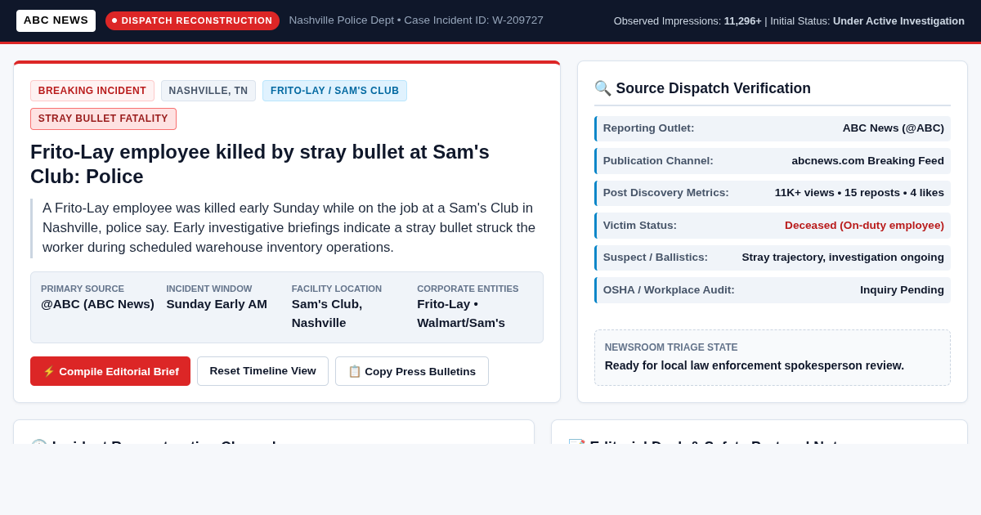Click the Facility Location Sam's Club, Nashville
This screenshot has height=515, width=981.
(327, 313)
